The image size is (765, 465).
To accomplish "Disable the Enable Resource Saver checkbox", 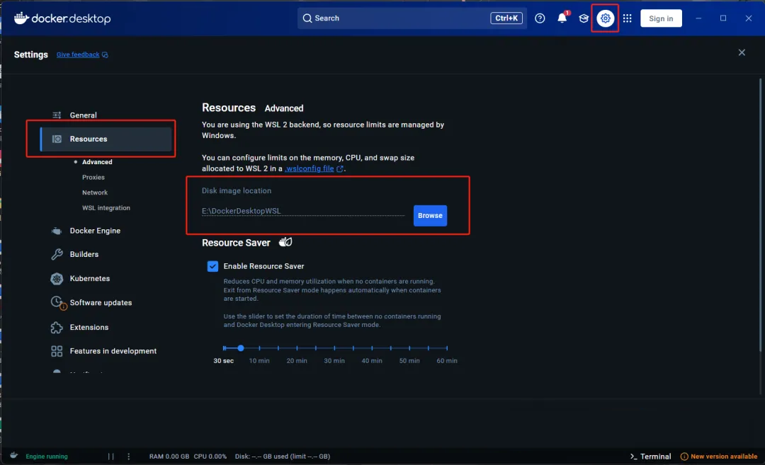I will tap(212, 266).
